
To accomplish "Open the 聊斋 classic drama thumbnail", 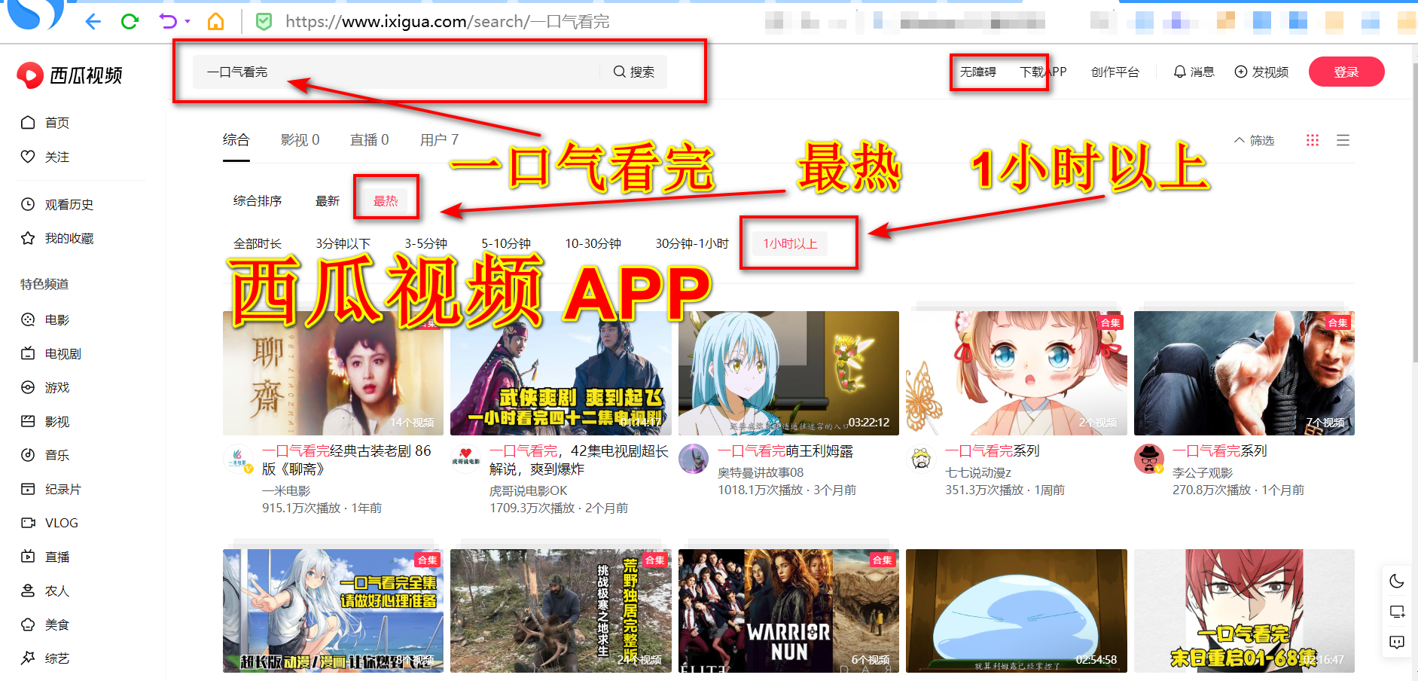I will pyautogui.click(x=334, y=373).
